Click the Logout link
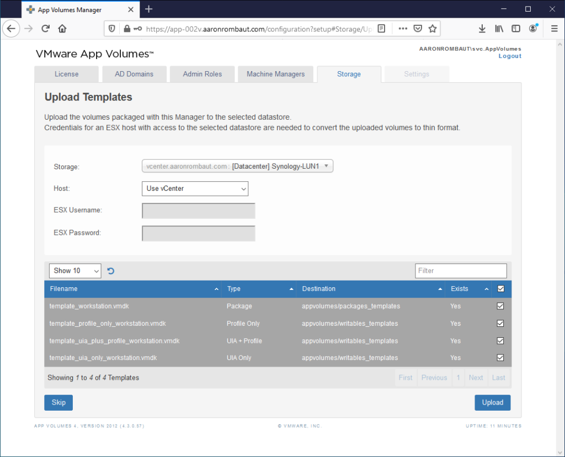This screenshot has height=457, width=565. (x=509, y=56)
